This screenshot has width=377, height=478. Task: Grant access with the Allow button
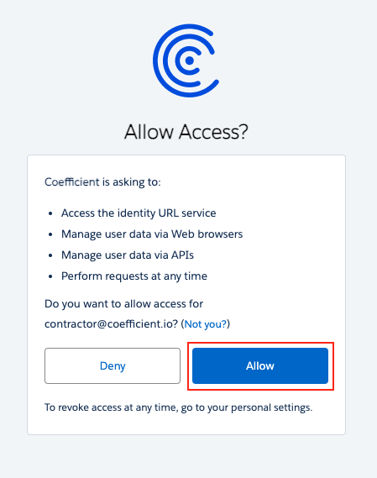tap(260, 365)
